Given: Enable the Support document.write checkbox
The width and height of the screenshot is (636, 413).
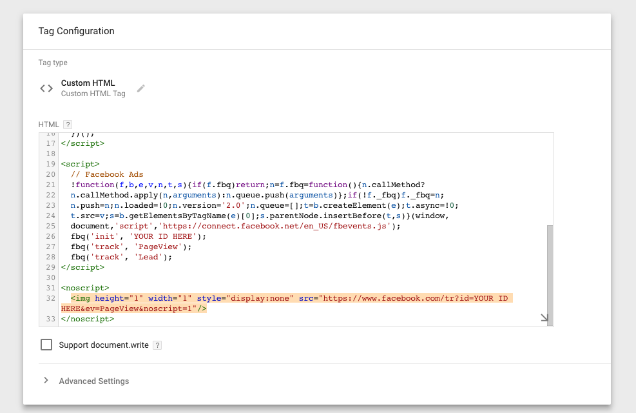Looking at the screenshot, I should pos(46,345).
